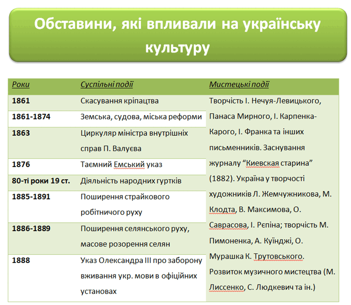Select the line "Панаса Мирного, І. Карпенка-"
This screenshot has width=351, height=305.
[263, 116]
